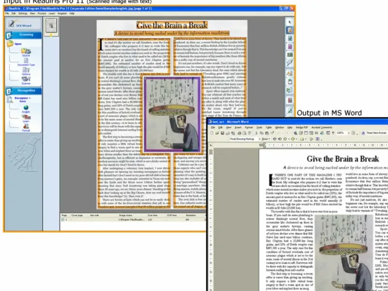Click the New Document icon in Word
Image resolution: width=388 pixels, height=291 pixels.
[x=212, y=133]
